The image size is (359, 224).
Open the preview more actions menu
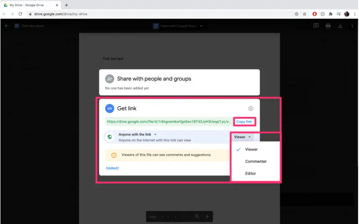click(x=352, y=26)
